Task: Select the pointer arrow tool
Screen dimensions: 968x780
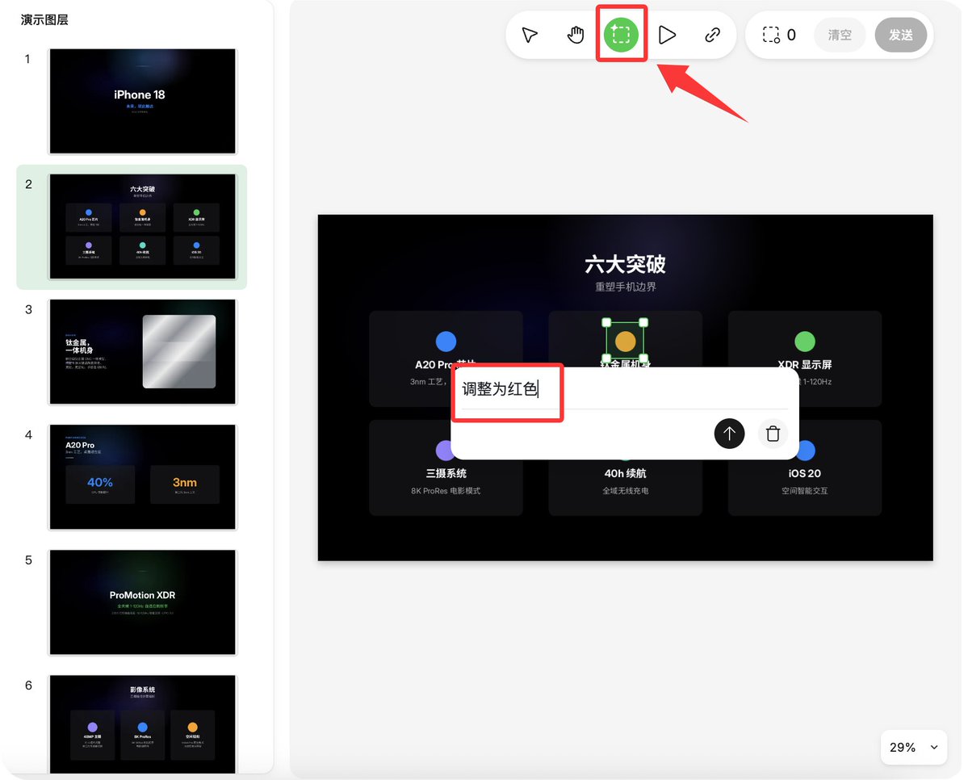Action: click(530, 35)
